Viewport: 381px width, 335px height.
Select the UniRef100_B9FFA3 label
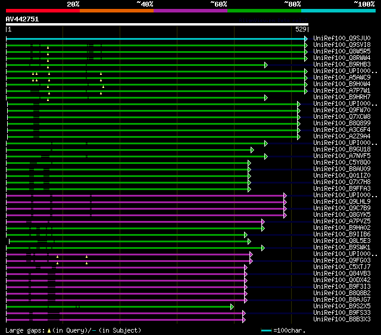pyautogui.click(x=342, y=189)
